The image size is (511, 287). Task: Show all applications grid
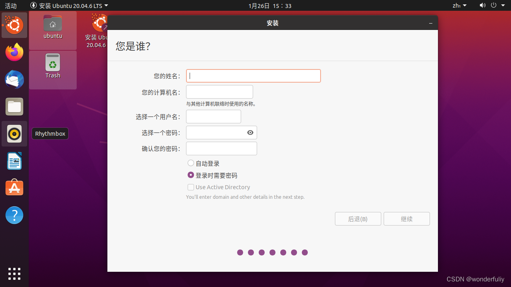coord(14,273)
